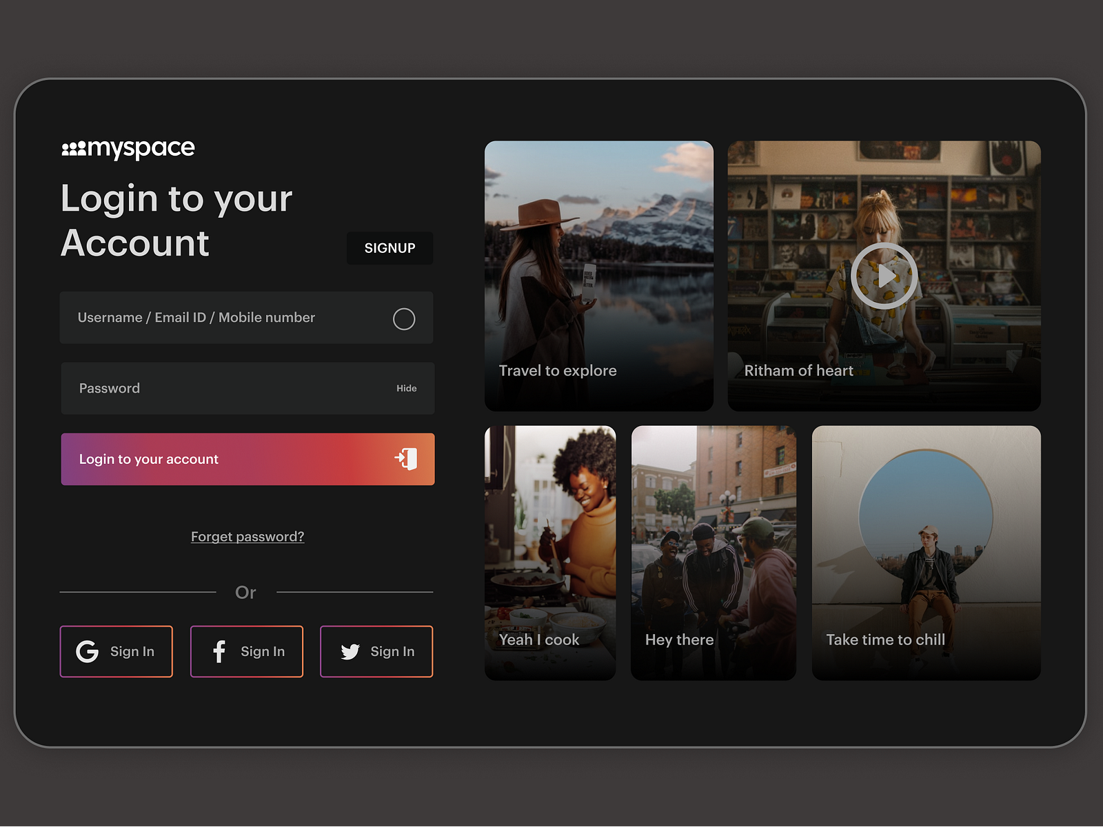Select the radio button next to username input
This screenshot has width=1103, height=827.
(x=405, y=318)
